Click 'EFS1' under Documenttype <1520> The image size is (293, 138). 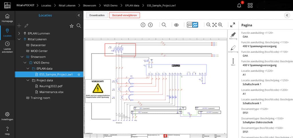245,113
